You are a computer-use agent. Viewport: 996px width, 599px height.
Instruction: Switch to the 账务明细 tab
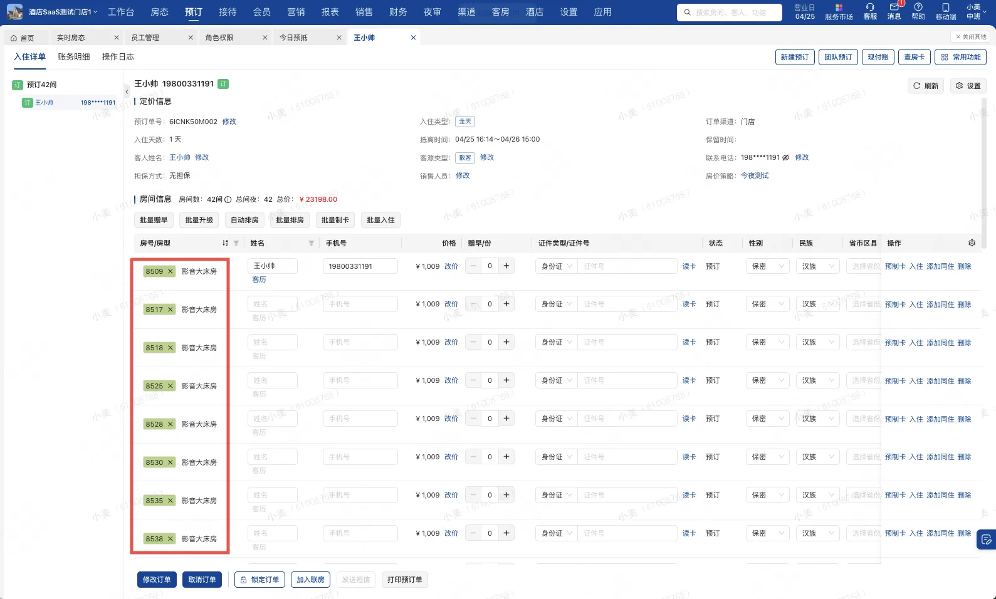click(74, 56)
